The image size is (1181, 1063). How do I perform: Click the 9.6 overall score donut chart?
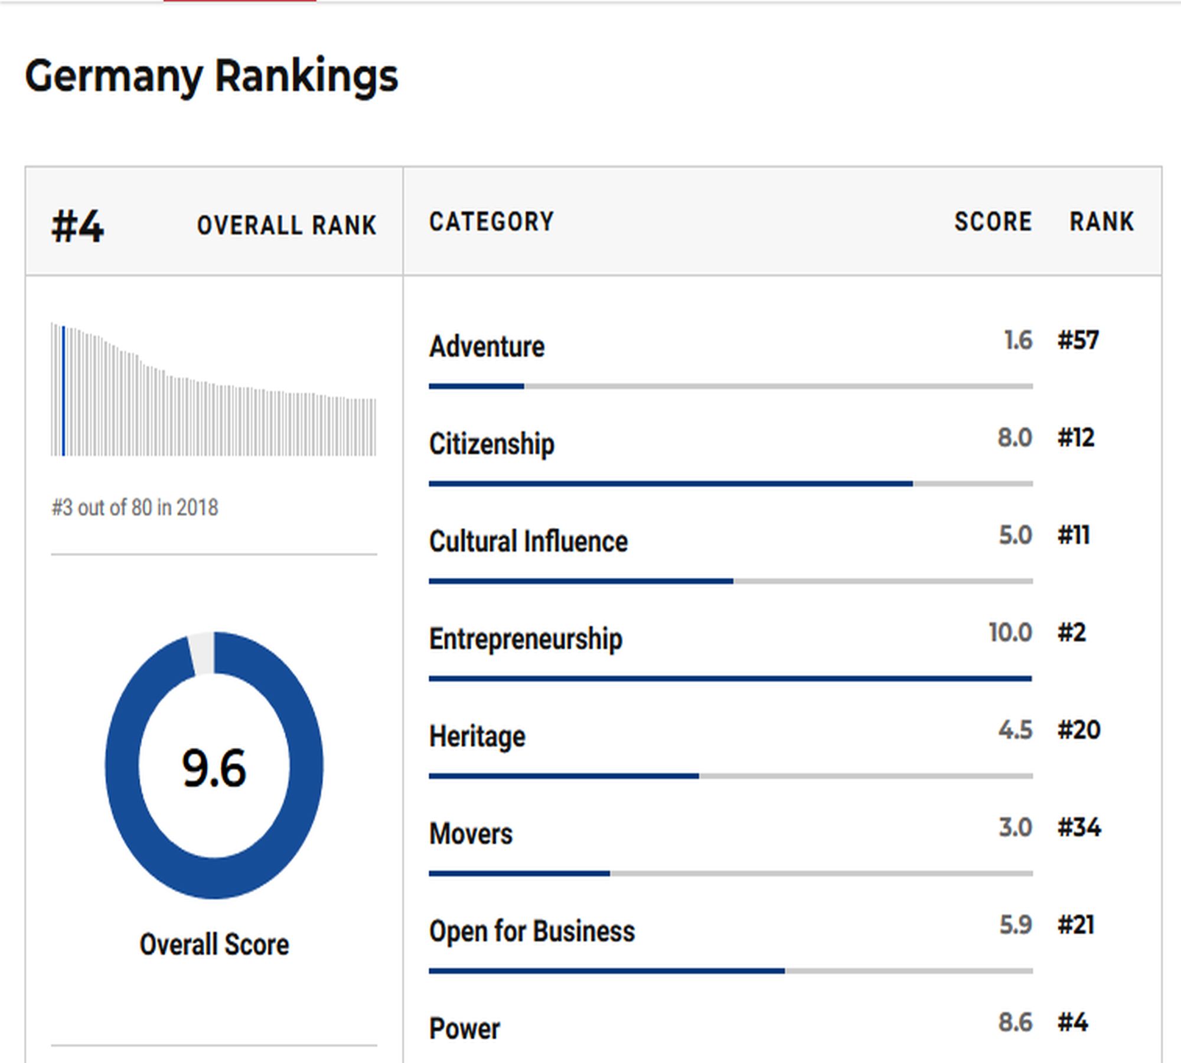click(214, 765)
